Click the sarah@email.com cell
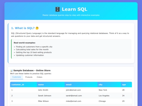 click(x=81, y=96)
